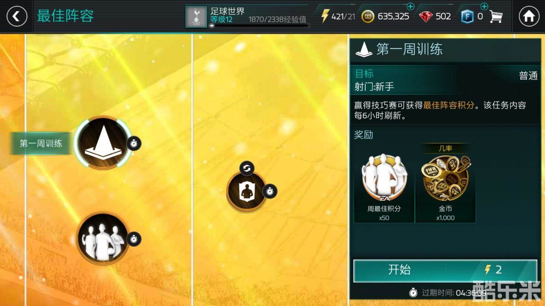The image size is (545, 306).
Task: Tap the back arrow button
Action: pyautogui.click(x=17, y=17)
